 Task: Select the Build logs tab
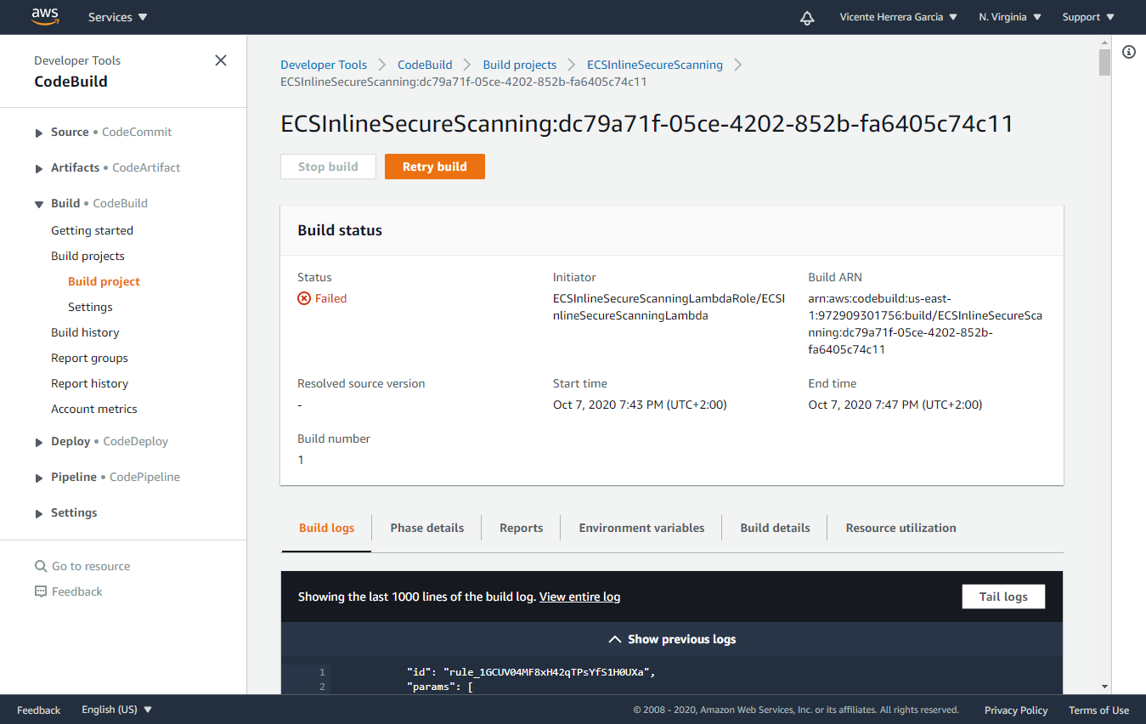tap(326, 528)
